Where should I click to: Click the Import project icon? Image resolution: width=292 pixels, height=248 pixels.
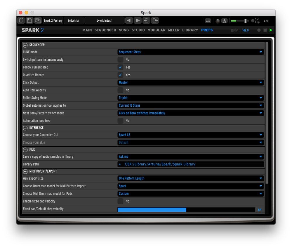(147, 20)
